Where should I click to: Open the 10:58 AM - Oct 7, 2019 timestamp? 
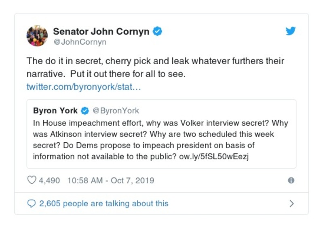pos(110,180)
